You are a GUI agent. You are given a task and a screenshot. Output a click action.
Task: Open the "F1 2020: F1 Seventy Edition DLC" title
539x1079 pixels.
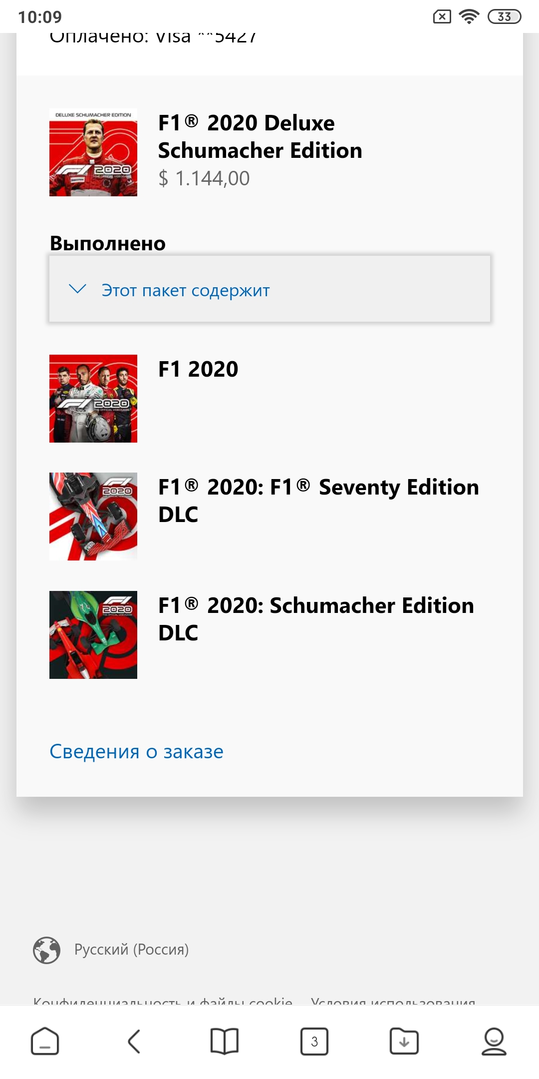(318, 501)
